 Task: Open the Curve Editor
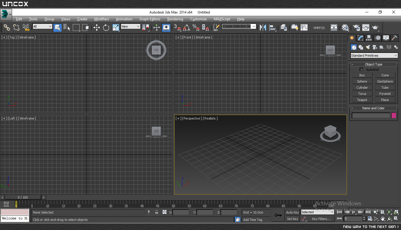[x=304, y=27]
